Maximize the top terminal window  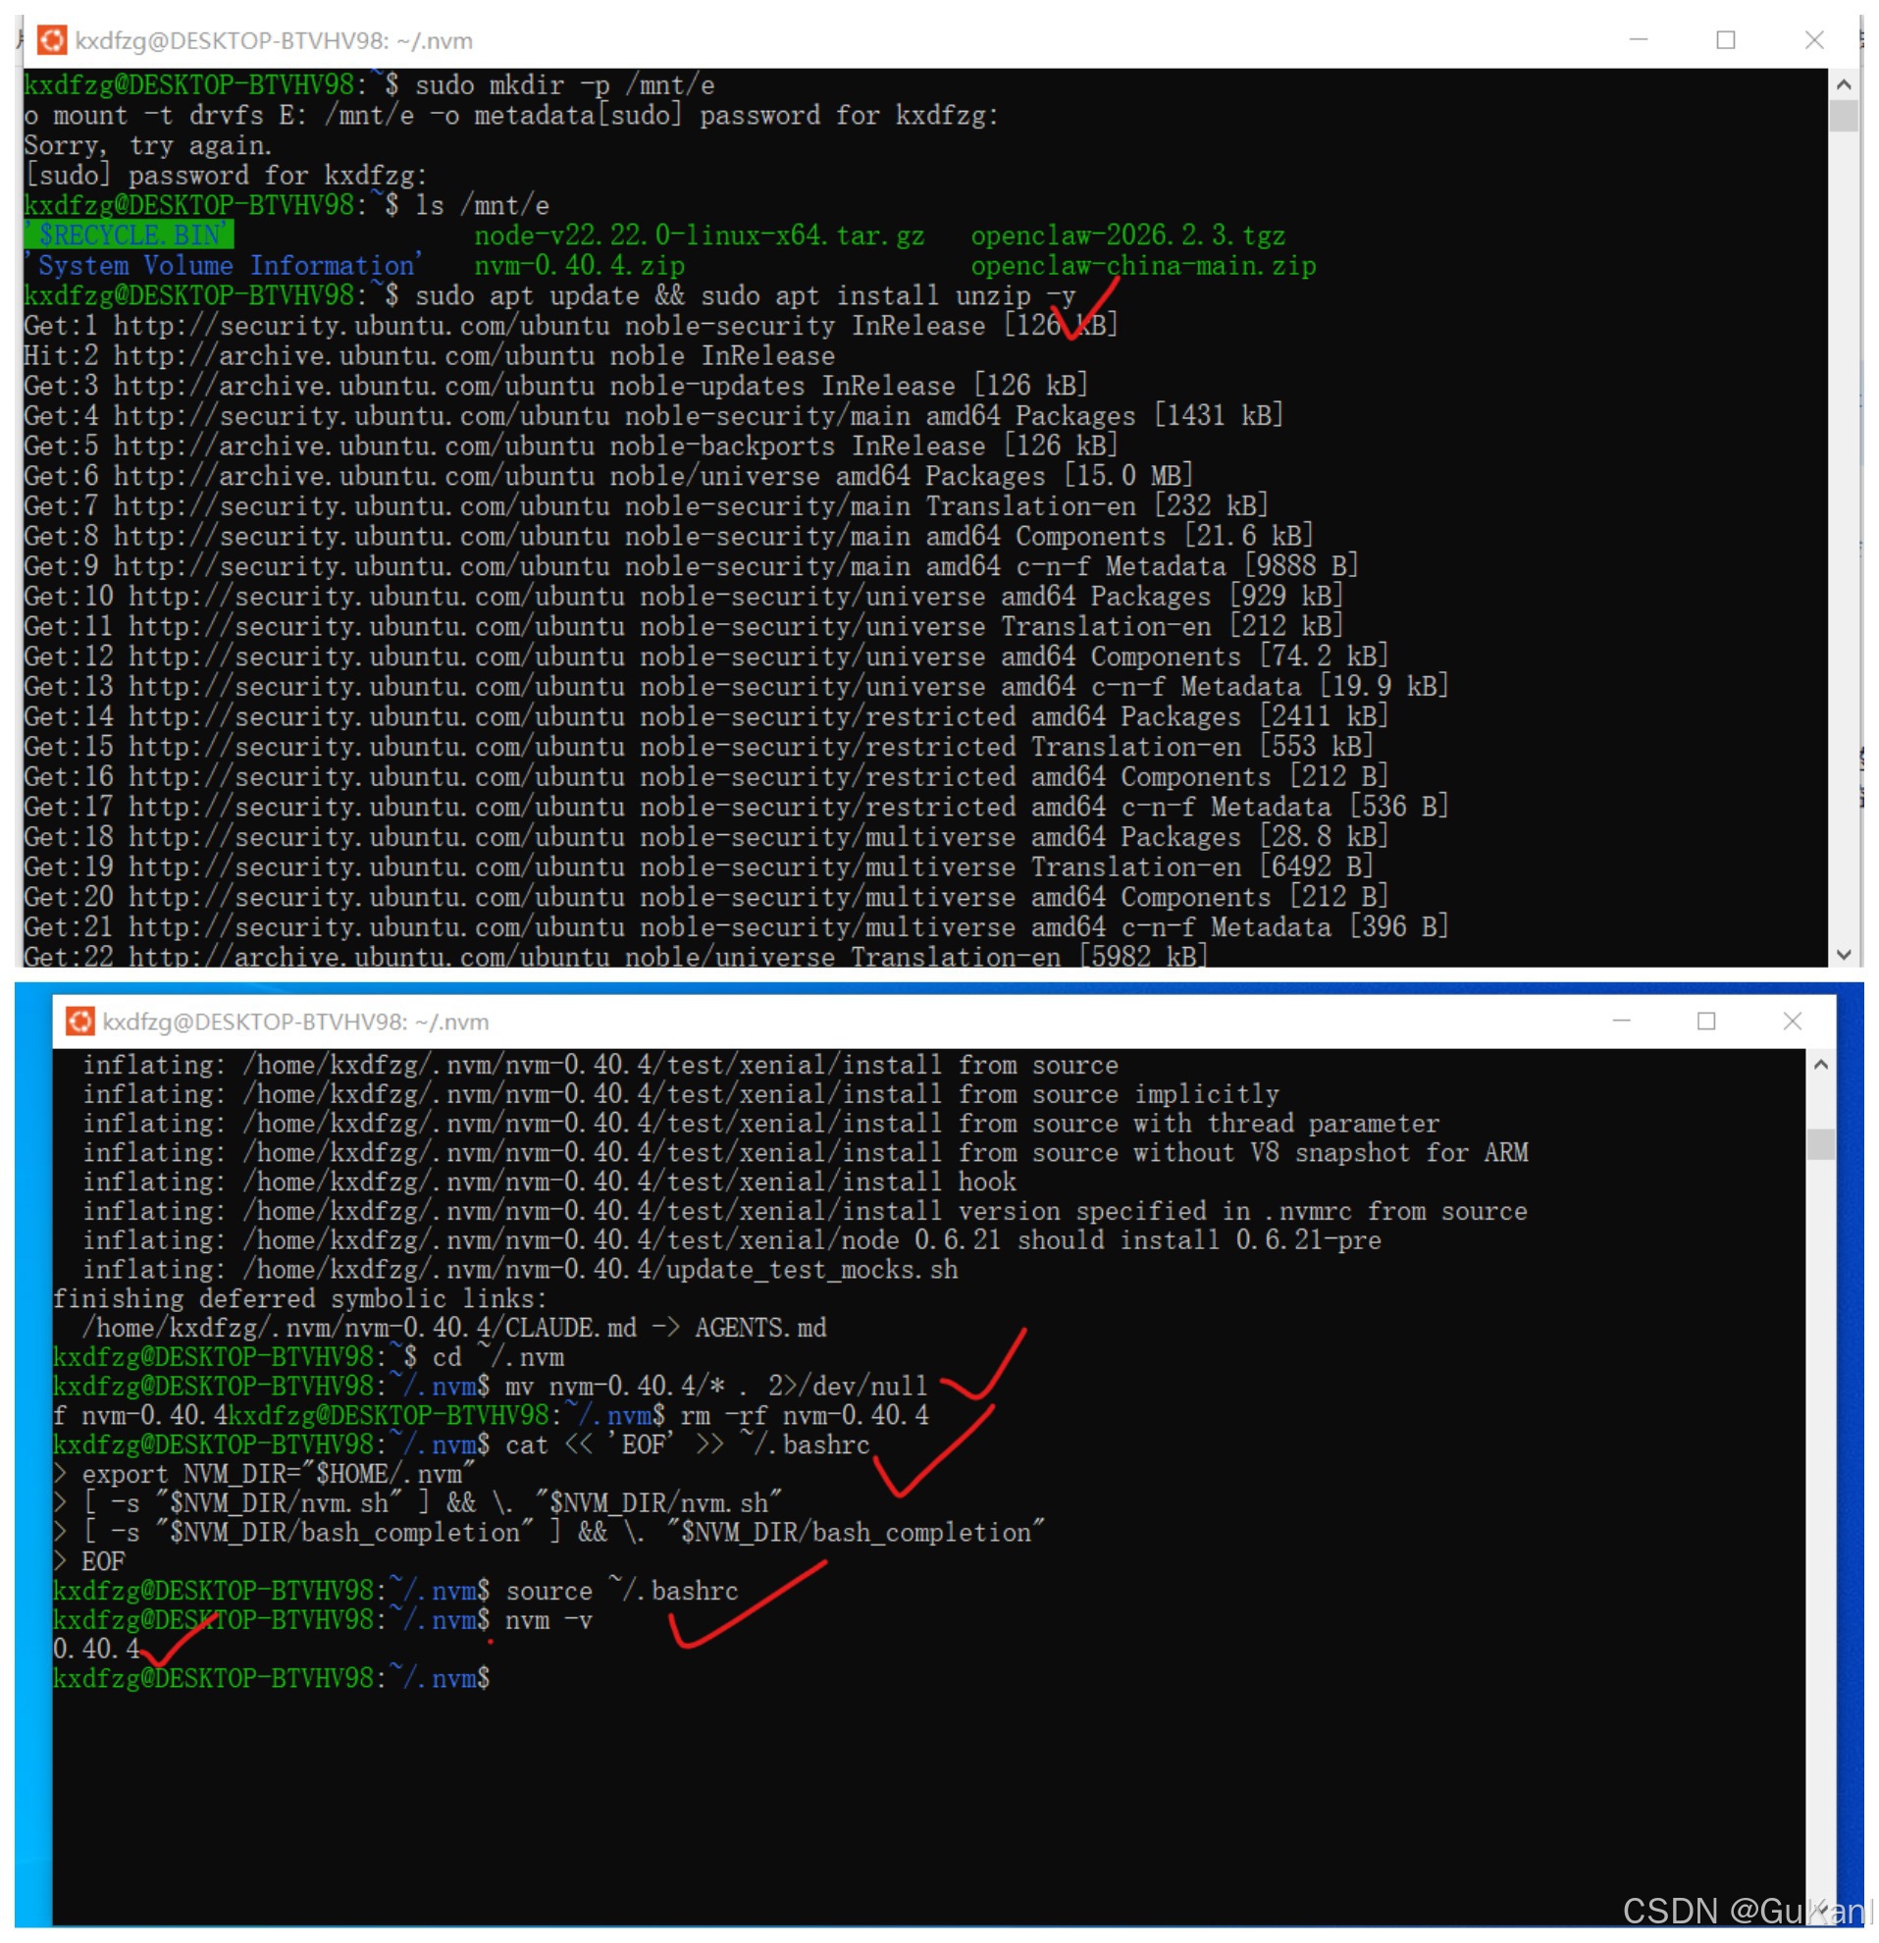point(1726,39)
